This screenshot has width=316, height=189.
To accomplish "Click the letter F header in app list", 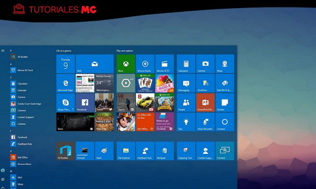I will [11, 131].
